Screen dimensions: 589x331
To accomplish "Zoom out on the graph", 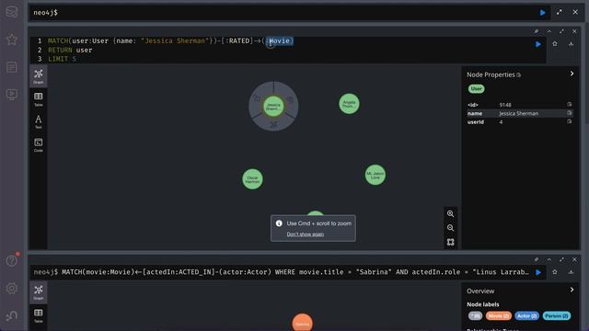I will (x=450, y=228).
